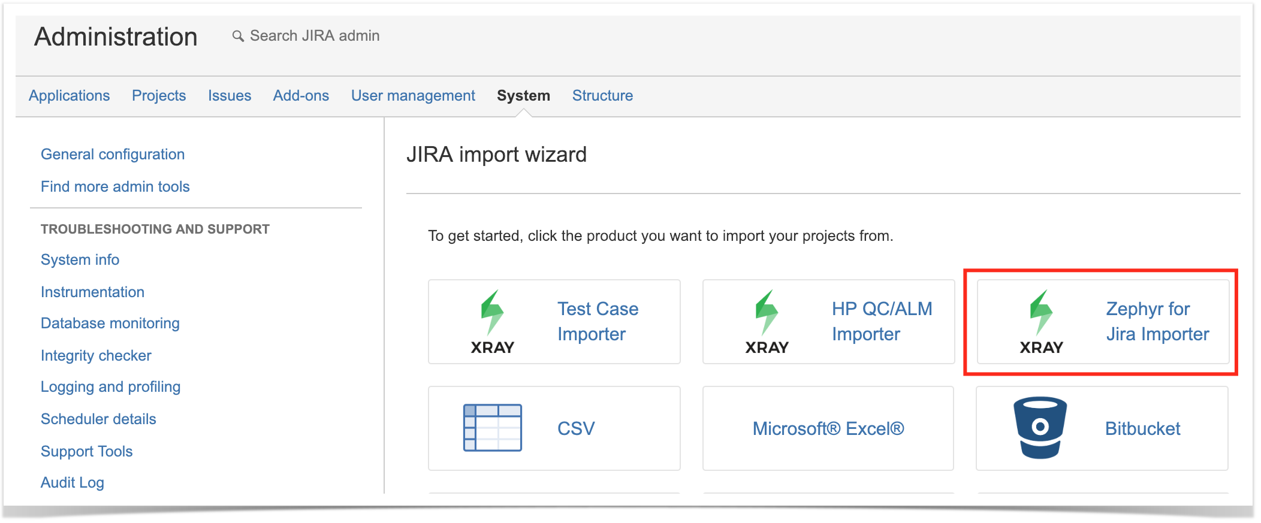This screenshot has height=523, width=1261.
Task: Click the Xray logo on Zephyr for Jira Importer
Action: 1042,322
